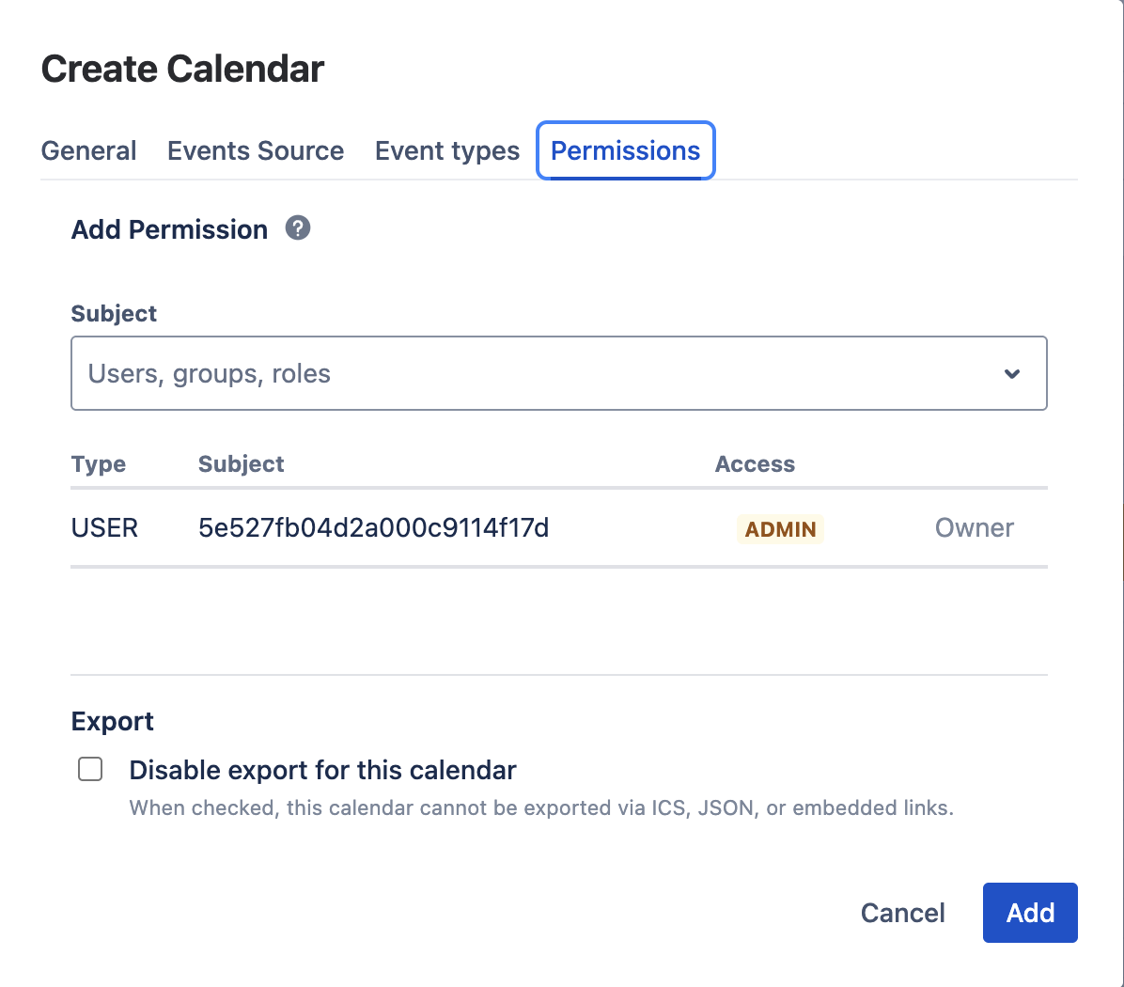Stay on the Permissions tab
The image size is (1124, 987).
pyautogui.click(x=625, y=150)
